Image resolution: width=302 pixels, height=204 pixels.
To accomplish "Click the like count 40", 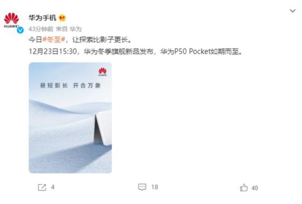I will [255, 188].
